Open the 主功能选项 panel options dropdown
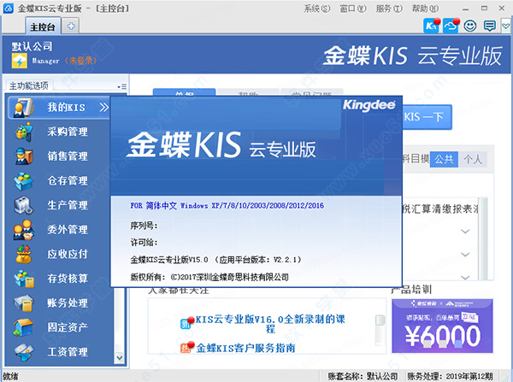The width and height of the screenshot is (513, 382). [124, 86]
